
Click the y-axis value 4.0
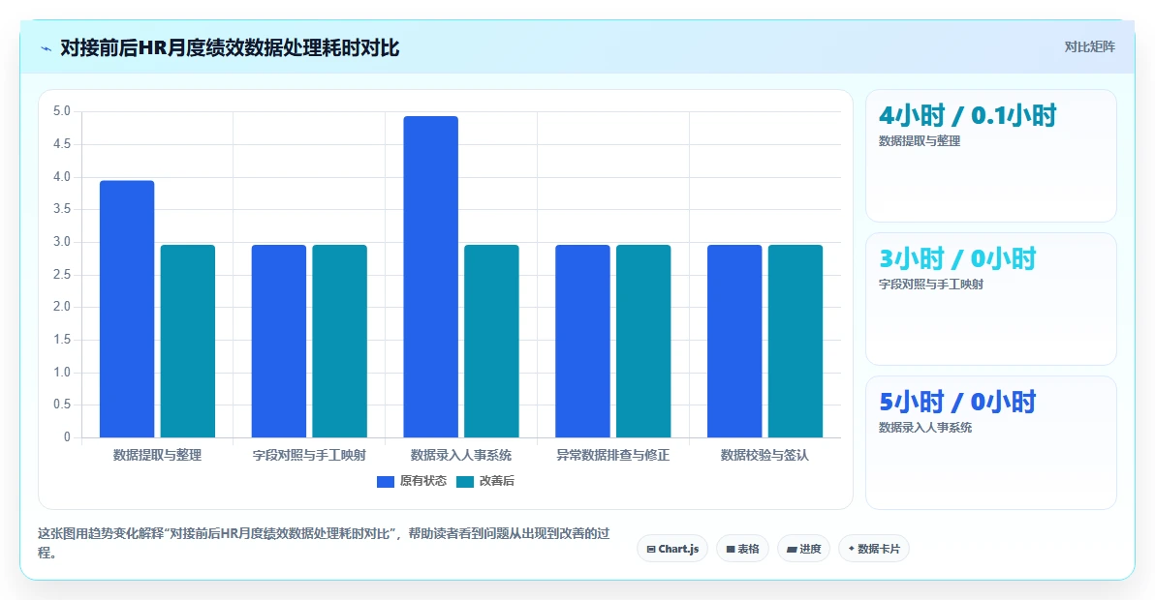point(62,177)
